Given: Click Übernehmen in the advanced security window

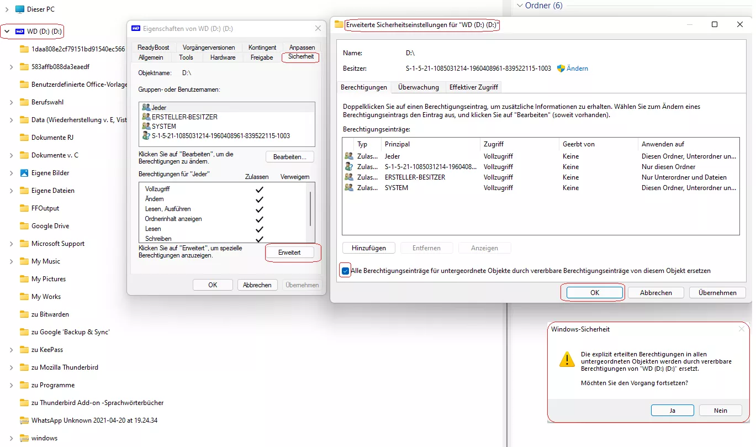Looking at the screenshot, I should pyautogui.click(x=717, y=293).
